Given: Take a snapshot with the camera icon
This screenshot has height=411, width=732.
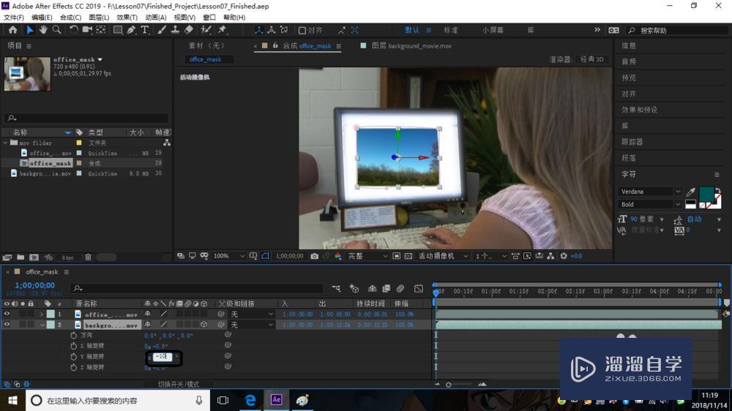Looking at the screenshot, I should tap(315, 256).
